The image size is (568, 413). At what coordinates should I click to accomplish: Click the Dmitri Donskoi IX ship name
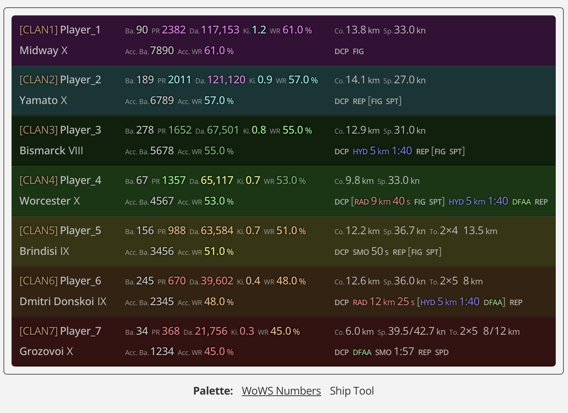(x=63, y=301)
